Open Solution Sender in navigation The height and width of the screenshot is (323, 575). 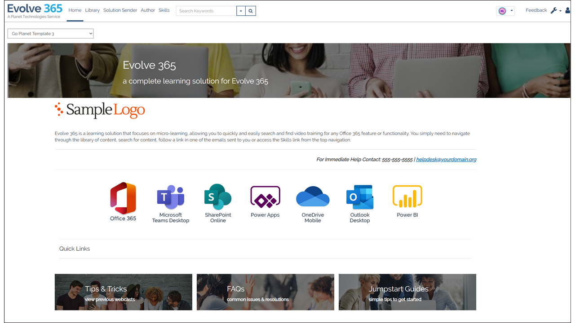[120, 10]
